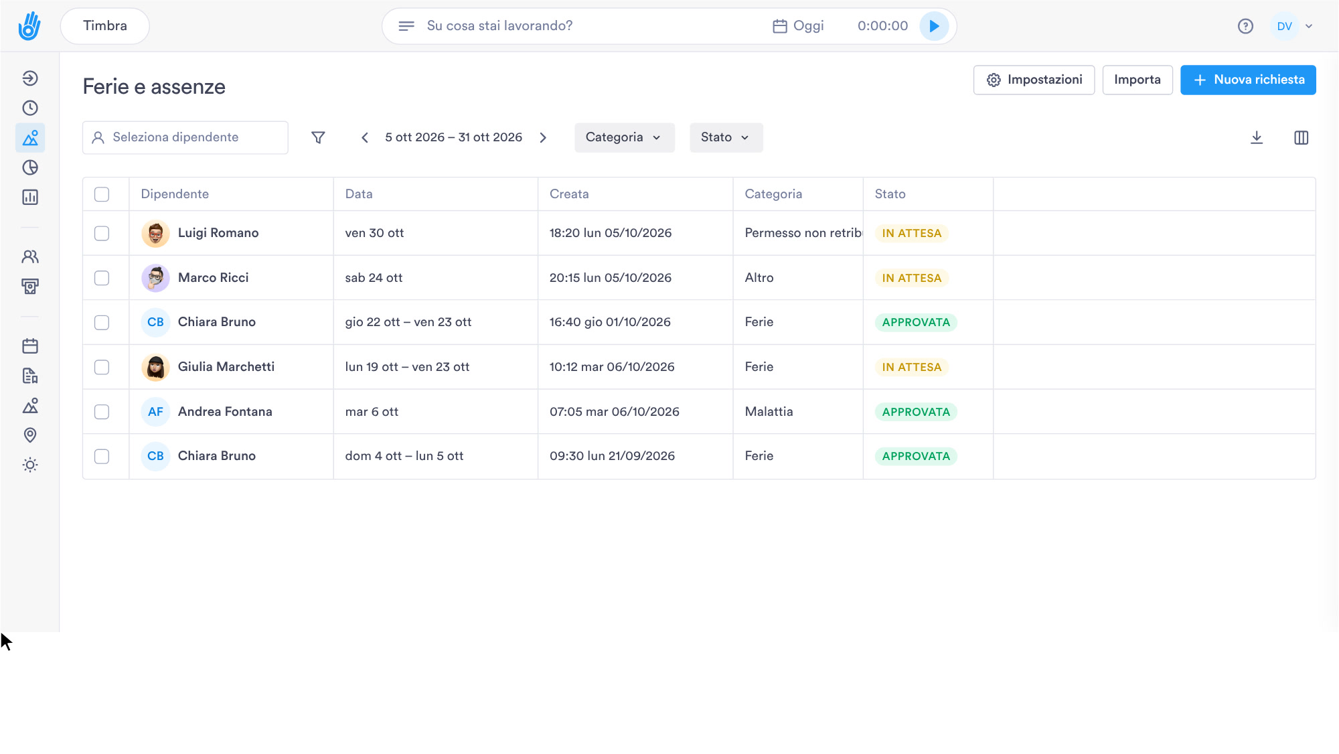Viewport: 1339px width, 754px height.
Task: Open Impostazioni settings button
Action: (1034, 80)
